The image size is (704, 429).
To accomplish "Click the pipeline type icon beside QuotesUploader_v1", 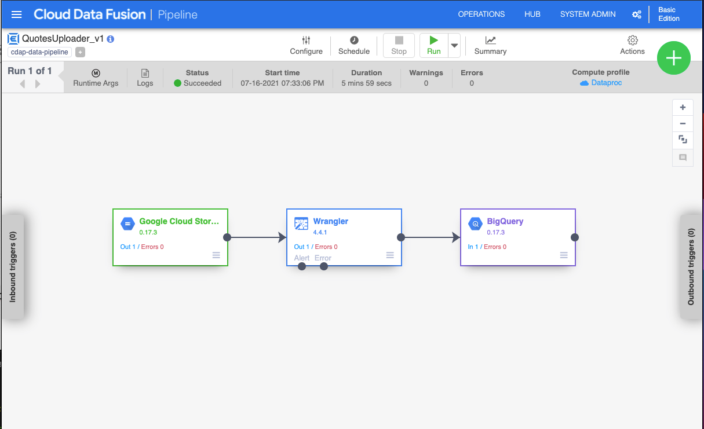I will pos(13,39).
